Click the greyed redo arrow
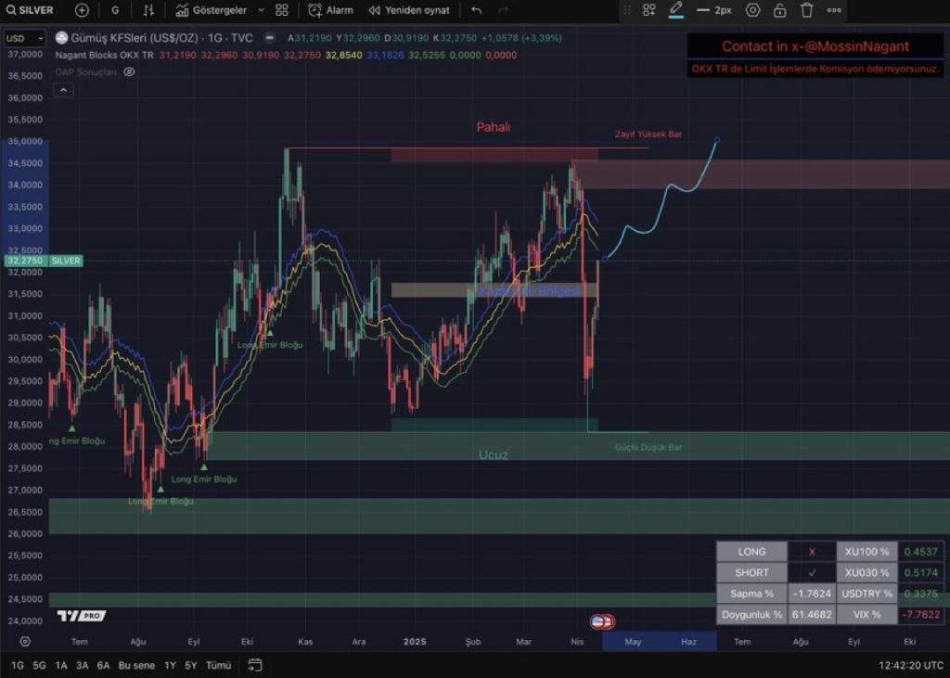 (x=503, y=10)
